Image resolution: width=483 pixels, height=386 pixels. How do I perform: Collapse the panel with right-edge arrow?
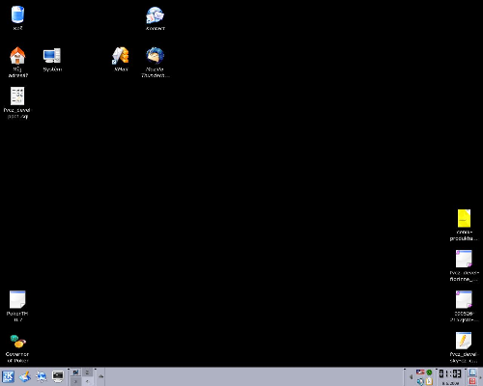coord(480,377)
